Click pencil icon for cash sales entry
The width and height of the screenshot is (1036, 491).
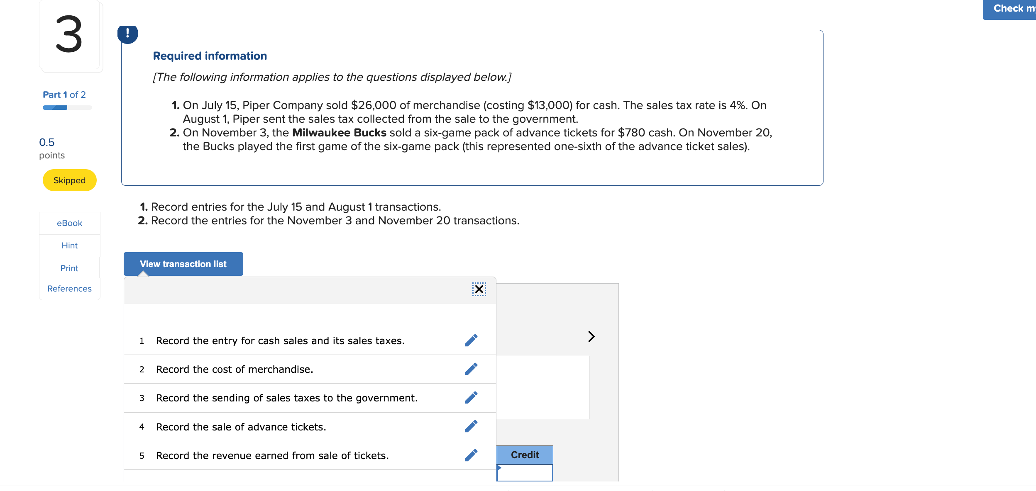click(x=471, y=340)
